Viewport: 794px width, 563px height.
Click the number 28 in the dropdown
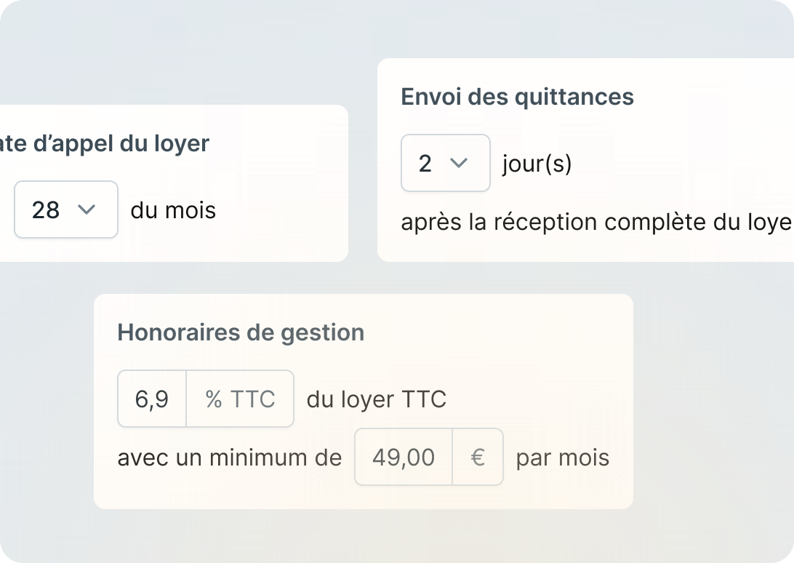coord(46,210)
